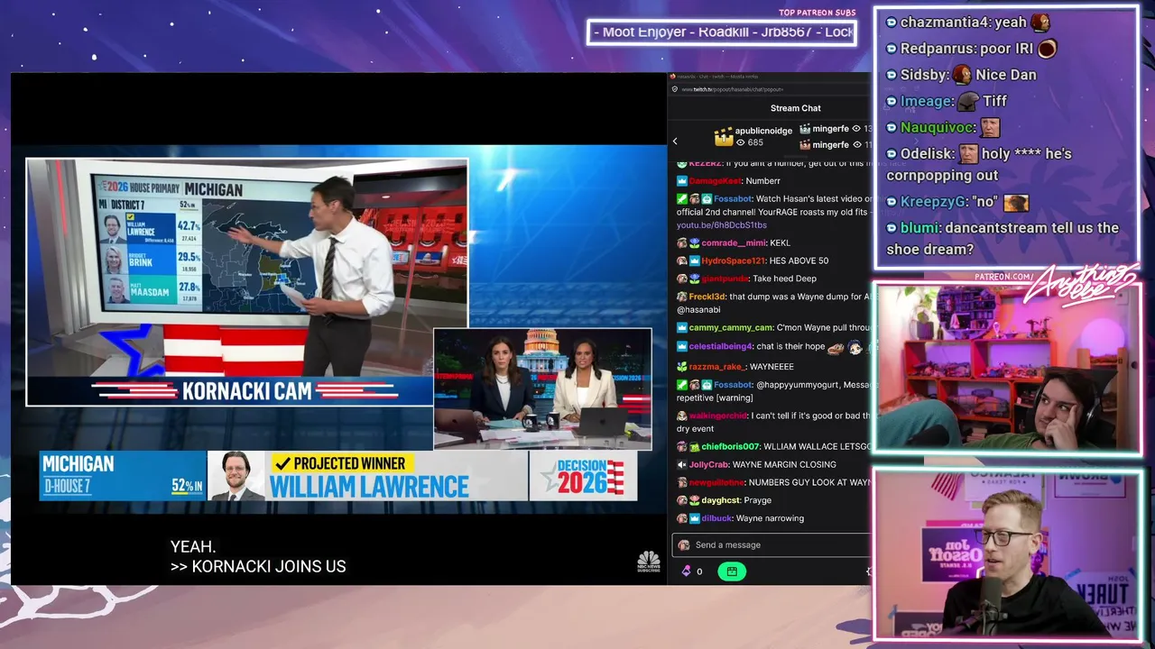1155x649 pixels.
Task: Open chat settings gear icon
Action: tap(867, 571)
